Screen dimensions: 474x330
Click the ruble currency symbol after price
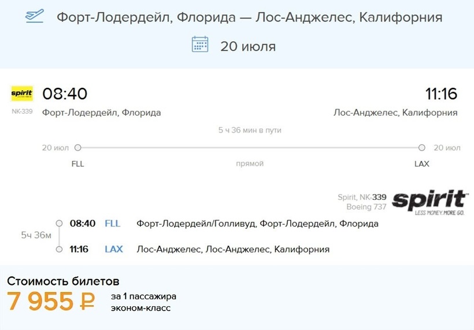[x=86, y=302]
